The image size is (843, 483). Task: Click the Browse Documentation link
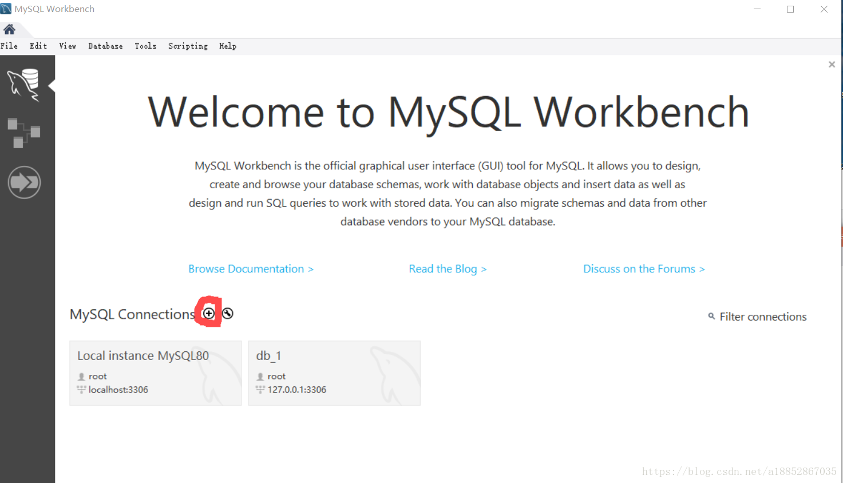[251, 269]
